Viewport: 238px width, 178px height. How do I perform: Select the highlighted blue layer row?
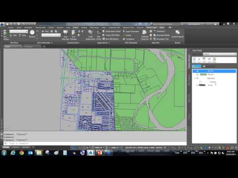pos(214,71)
